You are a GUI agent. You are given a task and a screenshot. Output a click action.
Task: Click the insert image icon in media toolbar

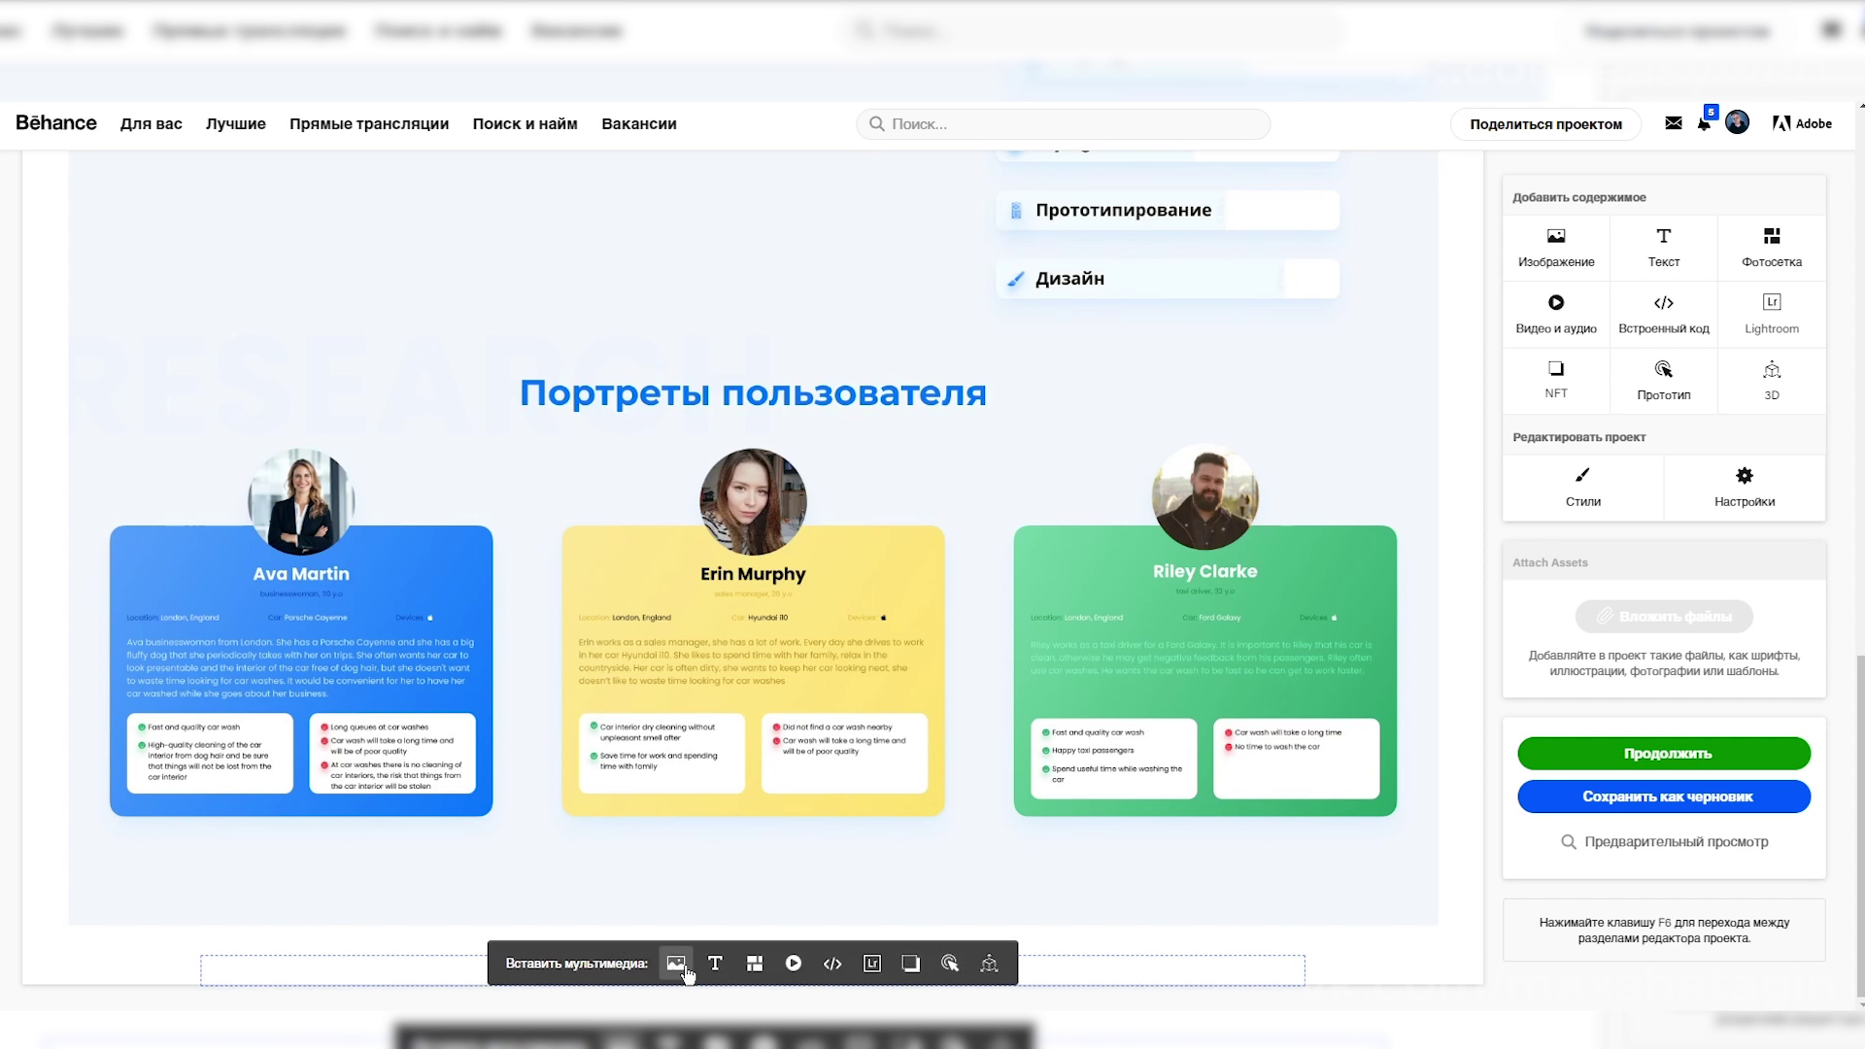pyautogui.click(x=676, y=963)
